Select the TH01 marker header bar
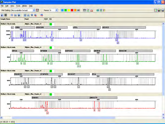This screenshot has width=165, height=124. 25,28
